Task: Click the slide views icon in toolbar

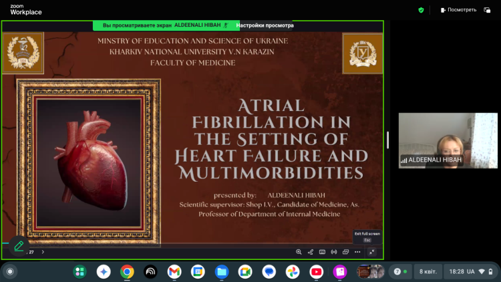Action: pyautogui.click(x=345, y=252)
